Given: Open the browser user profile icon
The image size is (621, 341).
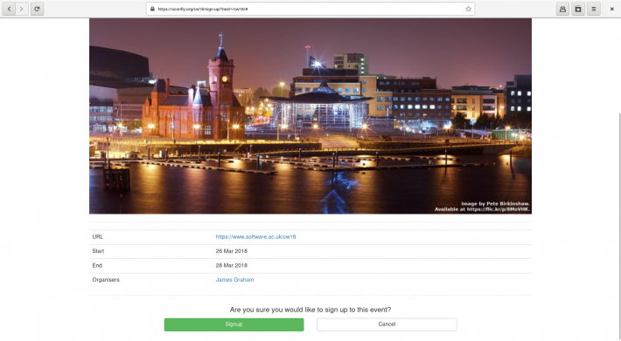Looking at the screenshot, I should [562, 9].
